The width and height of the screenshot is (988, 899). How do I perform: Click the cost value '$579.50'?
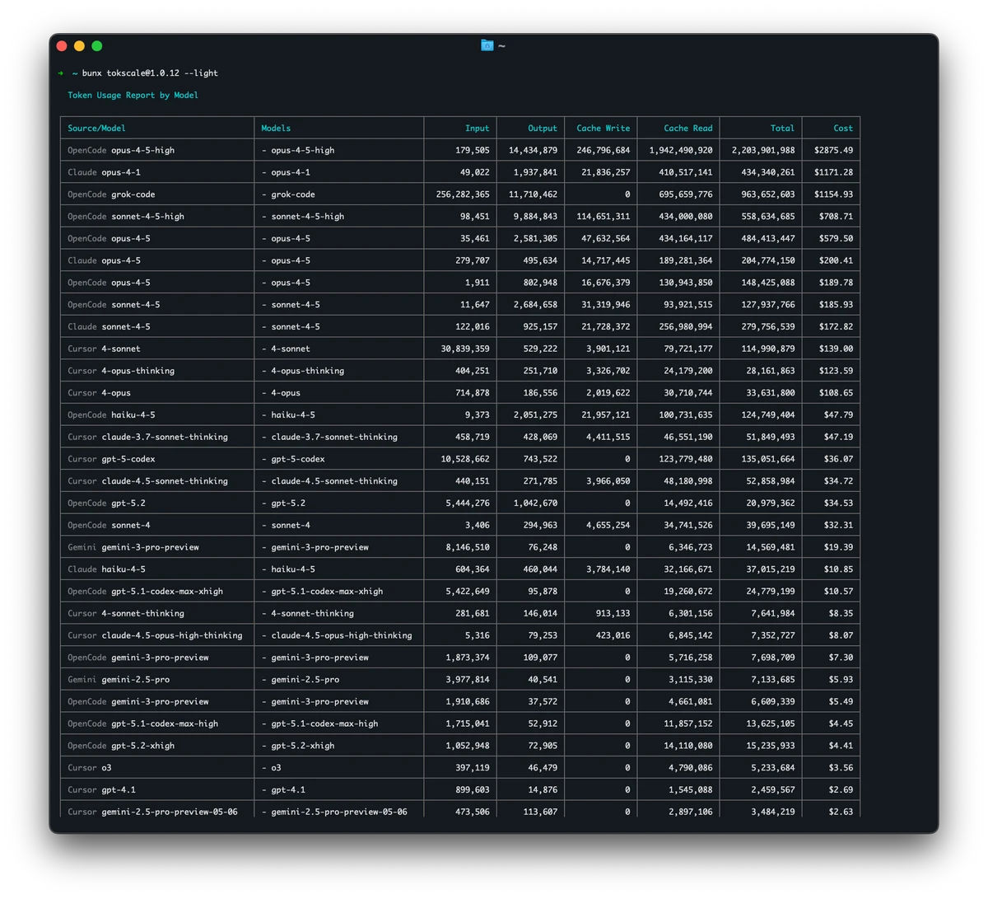click(836, 239)
